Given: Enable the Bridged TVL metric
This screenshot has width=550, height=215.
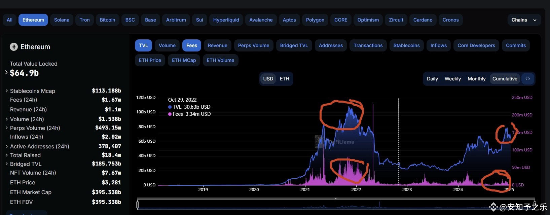Looking at the screenshot, I should click(294, 45).
